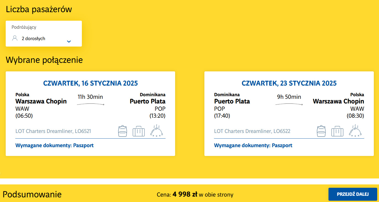Click the person icon beside 2 dorosłych
Image resolution: width=379 pixels, height=202 pixels.
click(15, 39)
